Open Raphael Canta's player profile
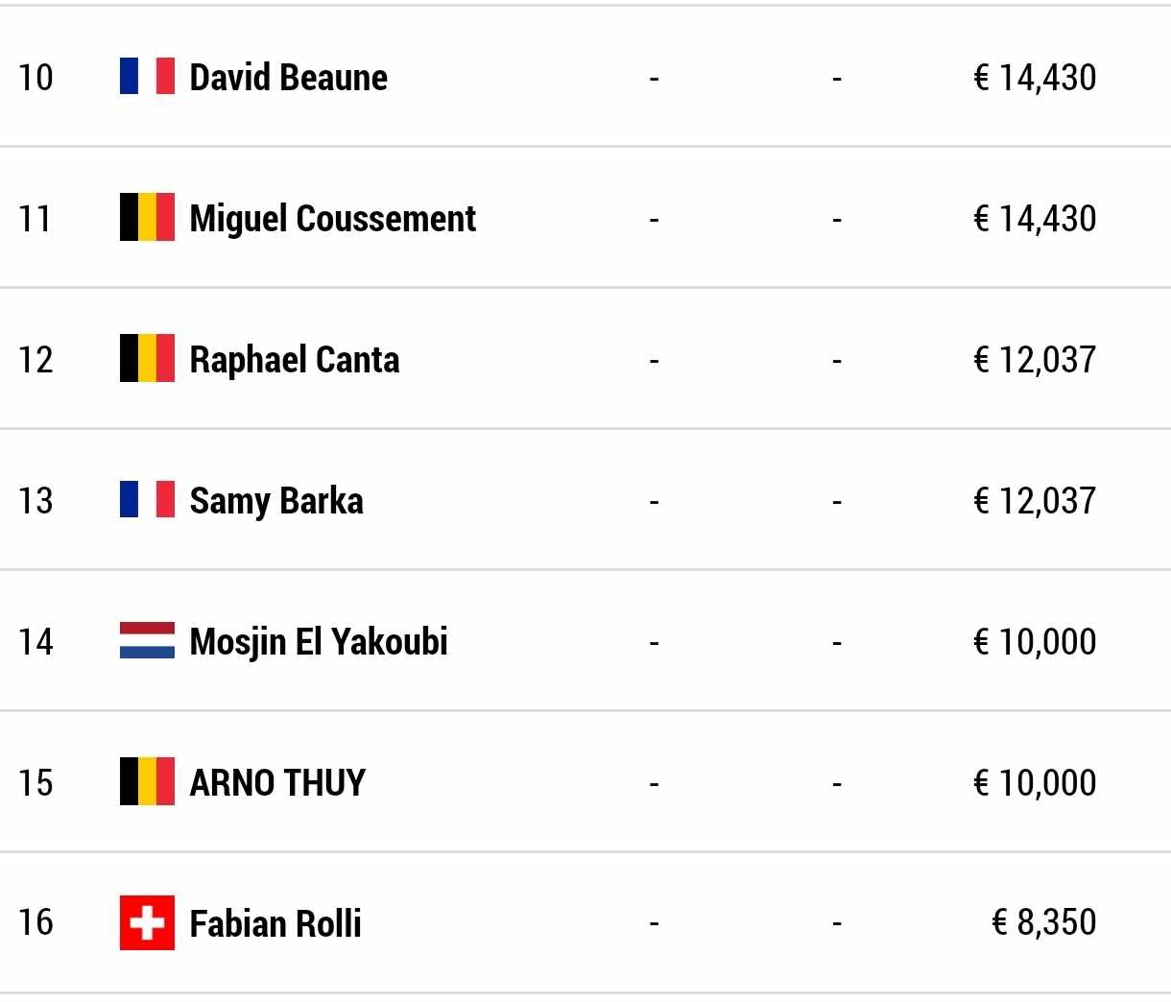Viewport: 1171px width, 1002px height. (294, 360)
